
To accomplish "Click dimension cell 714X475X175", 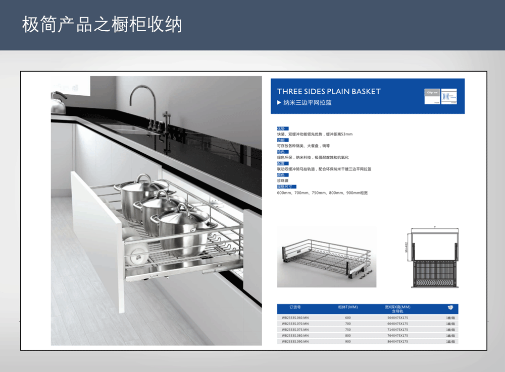I will (397, 330).
